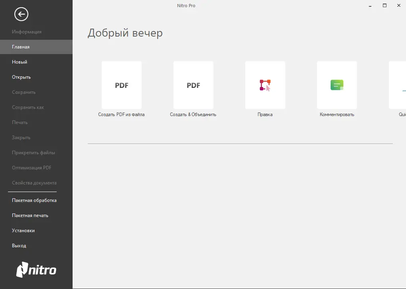
Task: Click the Комментировать label text
Action: click(337, 114)
